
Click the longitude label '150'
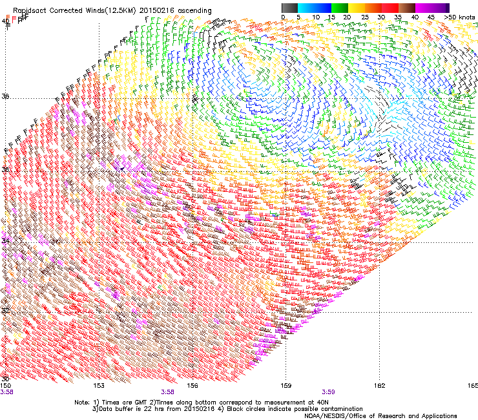click(x=6, y=386)
